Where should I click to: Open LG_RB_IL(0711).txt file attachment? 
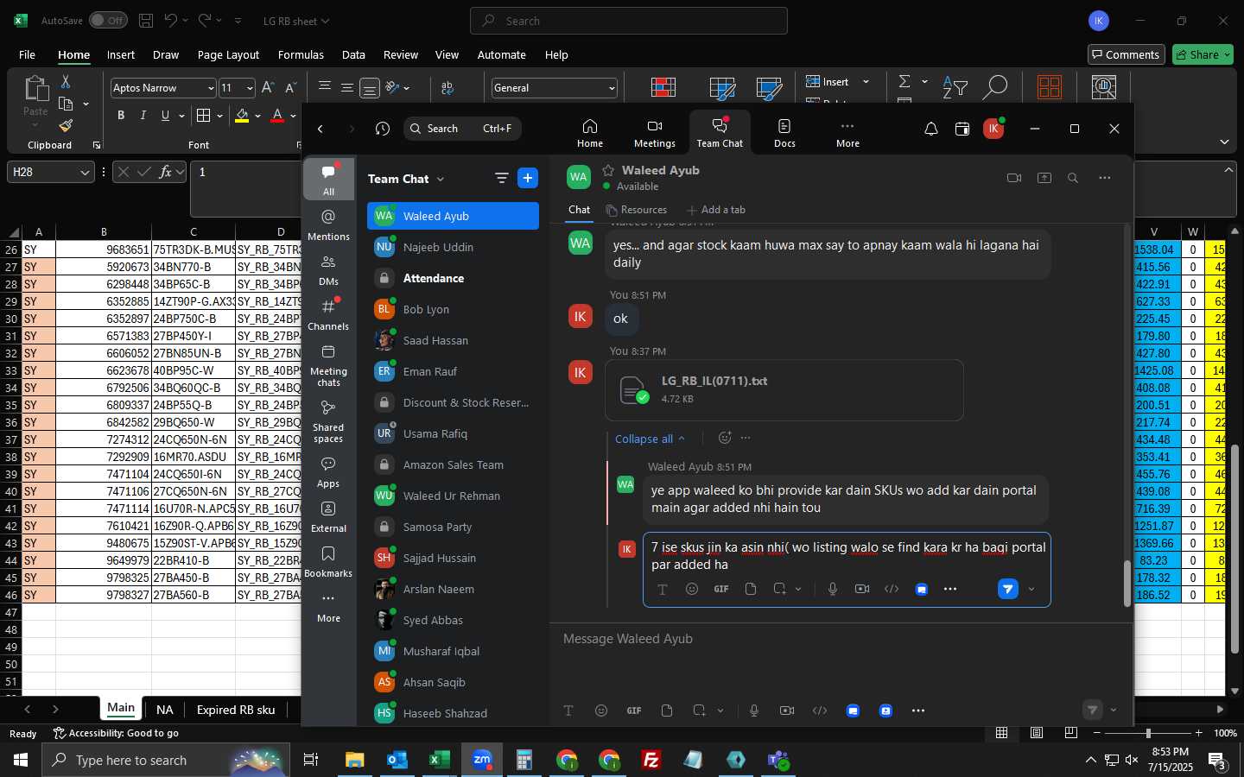[x=784, y=390]
